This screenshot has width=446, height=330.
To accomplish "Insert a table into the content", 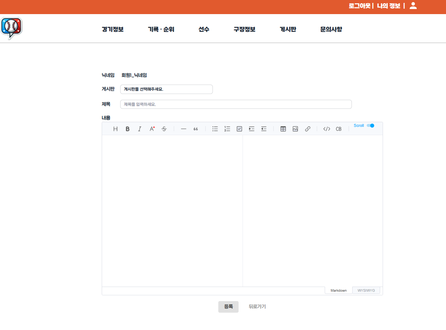I will [283, 129].
